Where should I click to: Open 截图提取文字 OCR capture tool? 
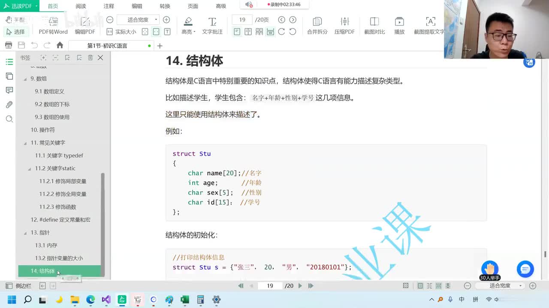coord(429,26)
